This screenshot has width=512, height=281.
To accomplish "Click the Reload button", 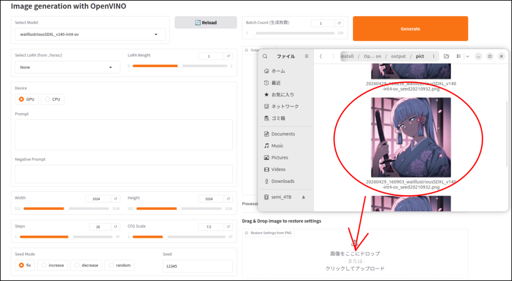I will (205, 22).
